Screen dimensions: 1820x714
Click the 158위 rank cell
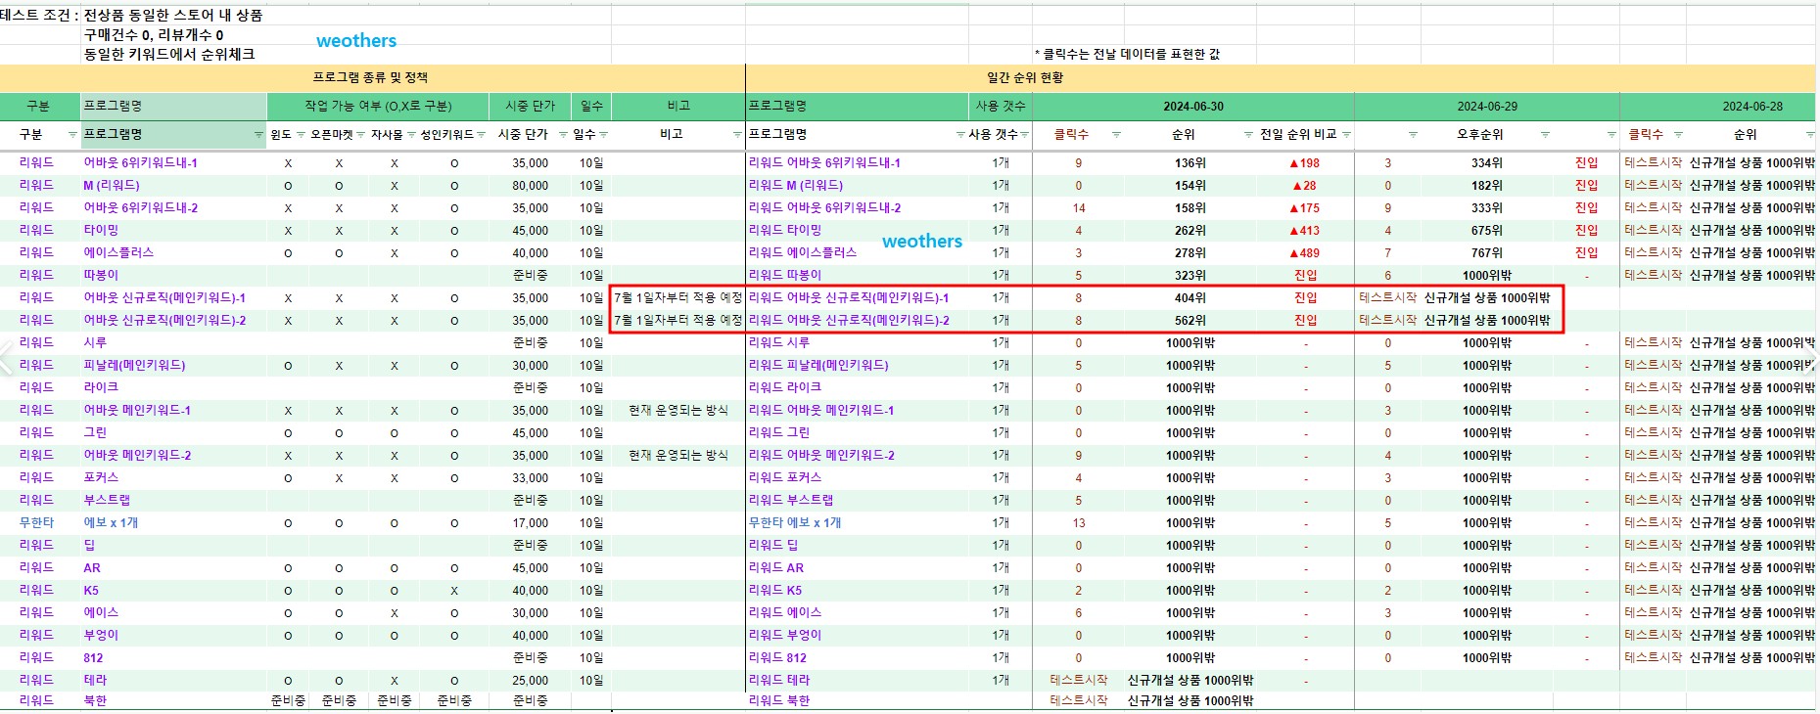1190,208
